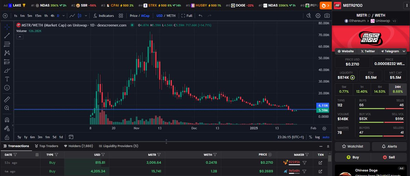Activate the zoom-in magnifier tool
Screen dimensions: 410x176
[x=7, y=108]
